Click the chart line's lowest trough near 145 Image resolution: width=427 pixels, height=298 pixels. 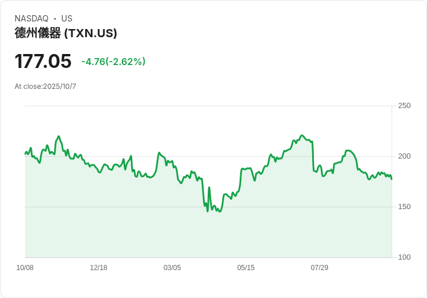207,211
